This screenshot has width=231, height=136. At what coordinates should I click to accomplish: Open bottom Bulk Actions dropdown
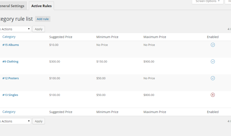pos(15,121)
